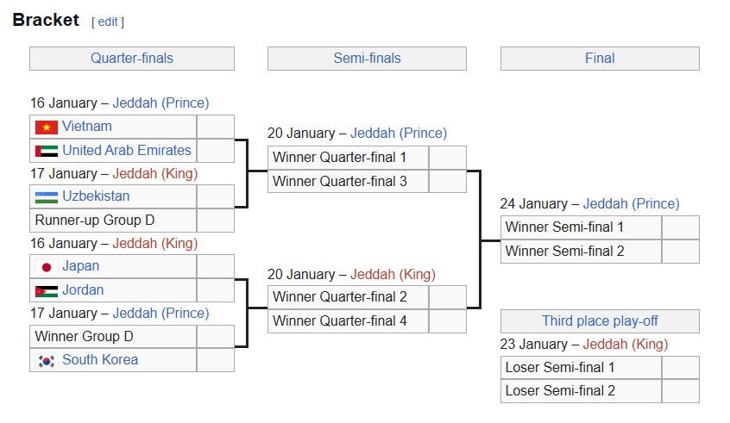Click the Uzbekistan flag icon

pyautogui.click(x=46, y=196)
